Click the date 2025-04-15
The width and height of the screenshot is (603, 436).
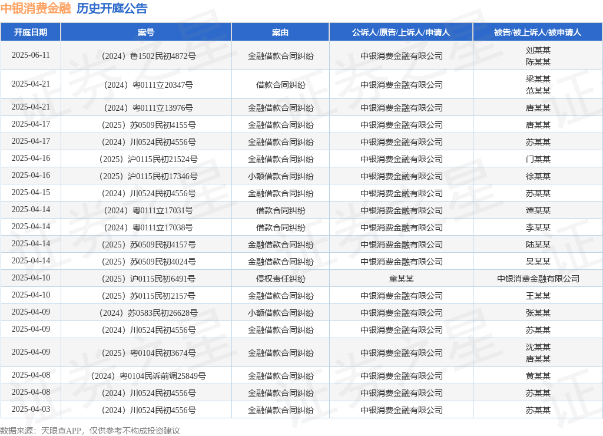(x=31, y=193)
